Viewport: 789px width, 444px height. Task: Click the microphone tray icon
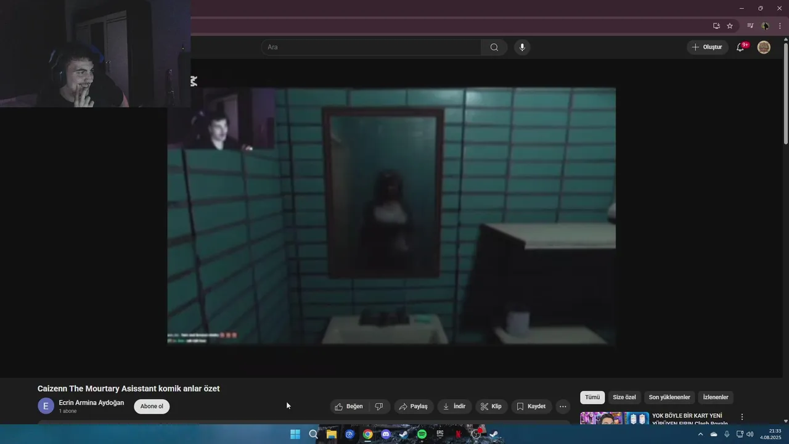[x=727, y=434]
